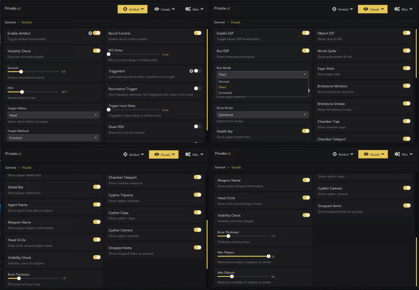Open the gear settings icon next to Triggerbot

click(191, 71)
